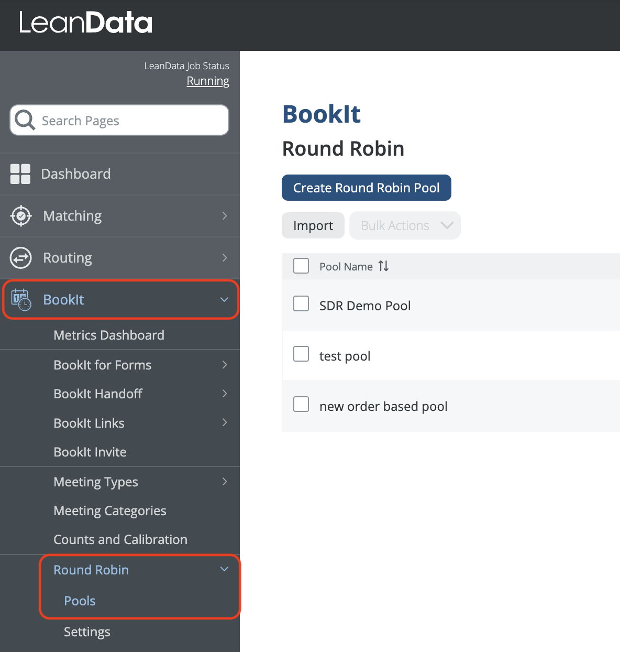The height and width of the screenshot is (652, 620).
Task: Expand the Routing menu chevron
Action: [225, 258]
